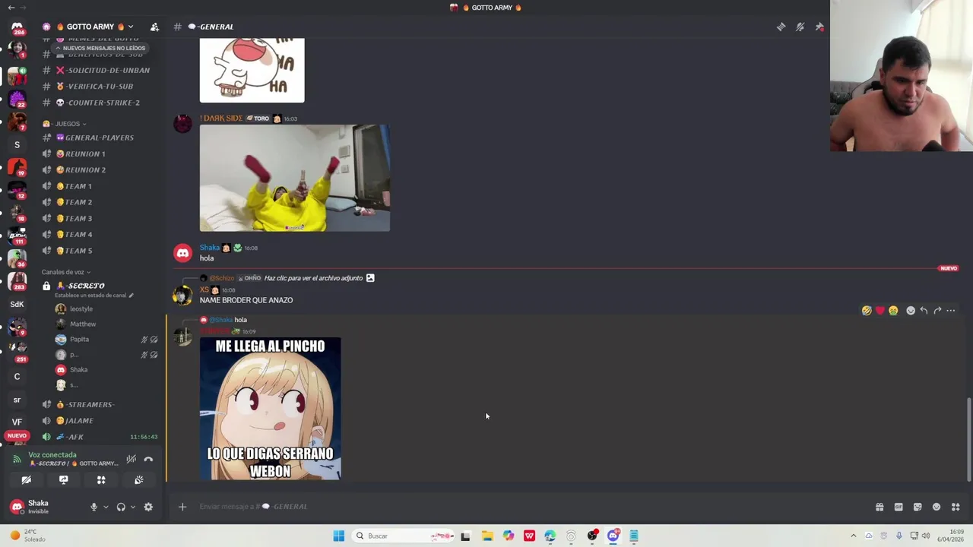Open the emoji picker in message bar

pos(937,507)
